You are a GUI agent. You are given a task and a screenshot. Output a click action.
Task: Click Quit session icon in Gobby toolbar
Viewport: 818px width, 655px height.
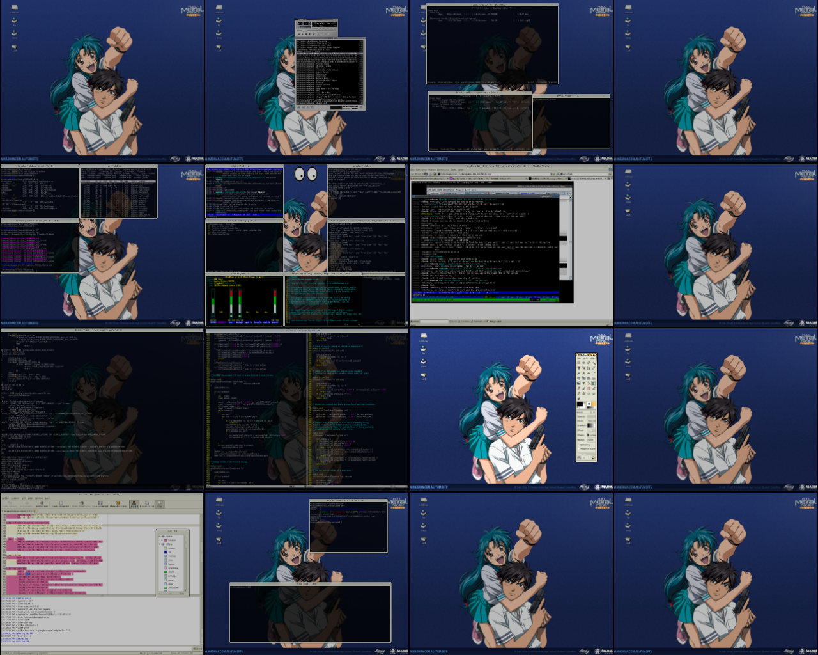coord(42,504)
